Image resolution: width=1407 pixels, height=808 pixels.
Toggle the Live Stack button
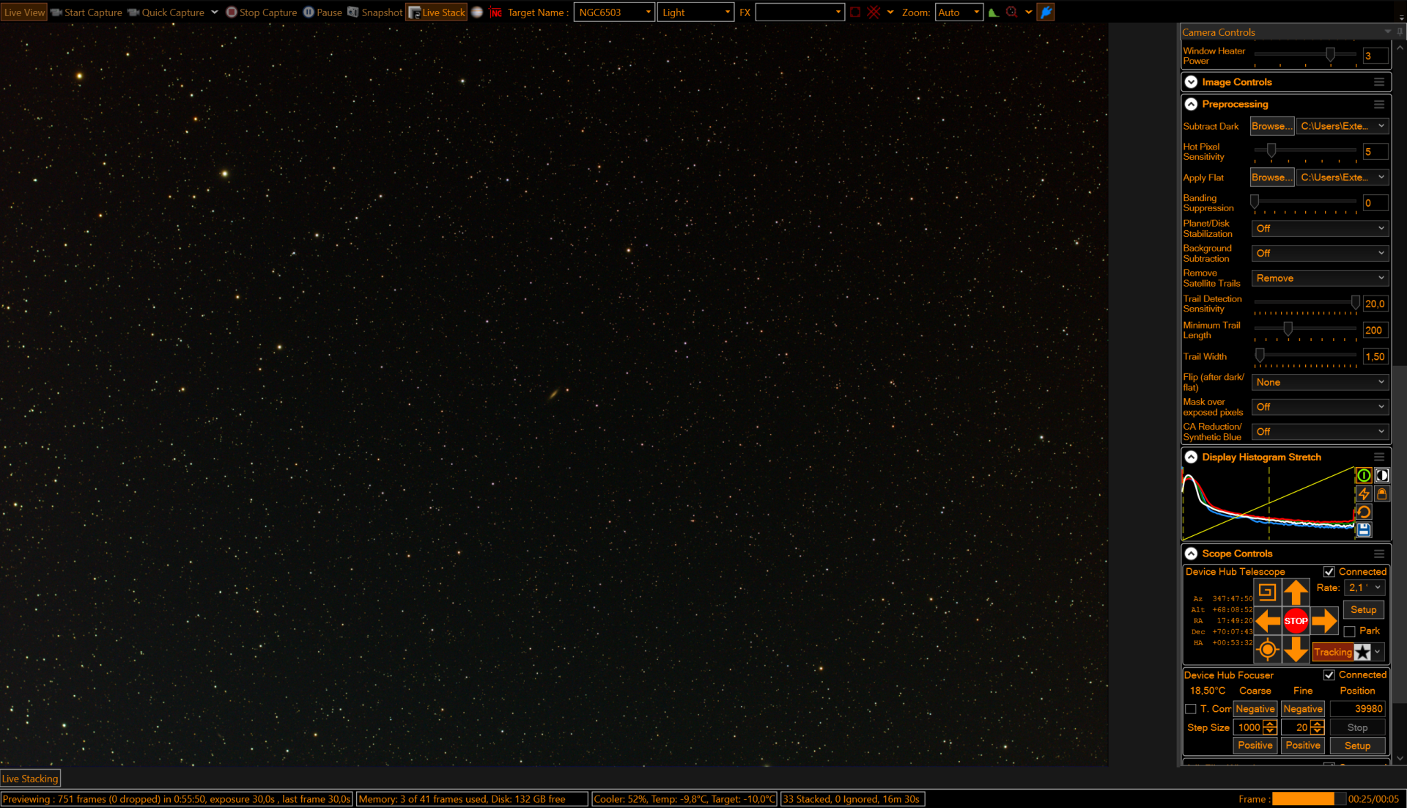[437, 12]
